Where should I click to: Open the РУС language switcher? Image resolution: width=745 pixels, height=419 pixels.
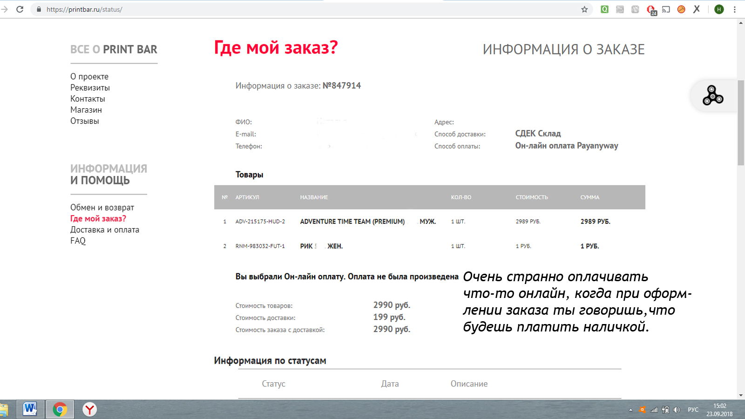coord(693,410)
